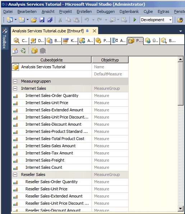Image resolution: width=185 pixels, height=214 pixels.
Task: Click the icon right of Development dropdown
Action: pos(180,20)
